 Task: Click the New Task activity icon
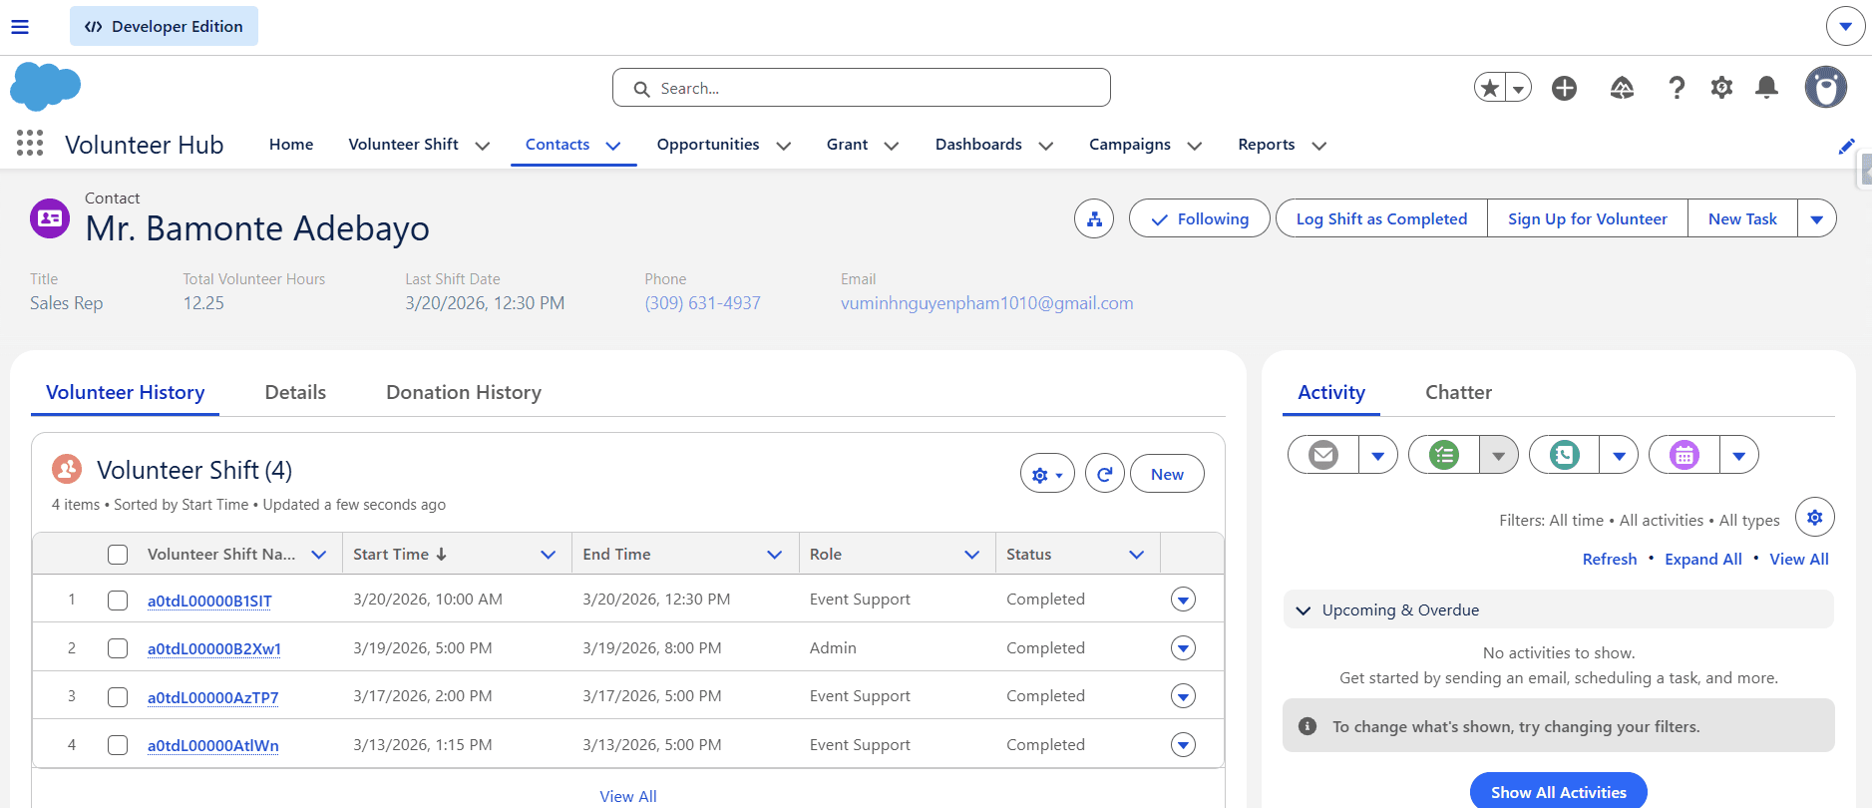point(1444,455)
